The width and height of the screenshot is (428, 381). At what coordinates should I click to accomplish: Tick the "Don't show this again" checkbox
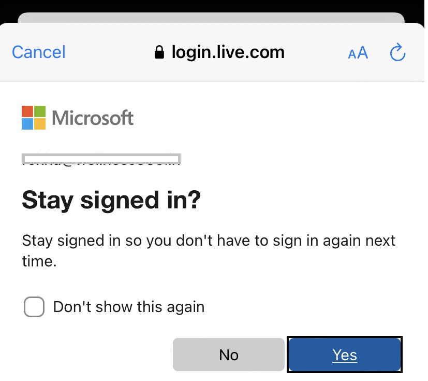tap(34, 307)
